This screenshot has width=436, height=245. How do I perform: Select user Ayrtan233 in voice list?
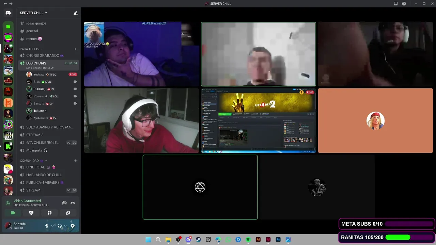point(52,118)
